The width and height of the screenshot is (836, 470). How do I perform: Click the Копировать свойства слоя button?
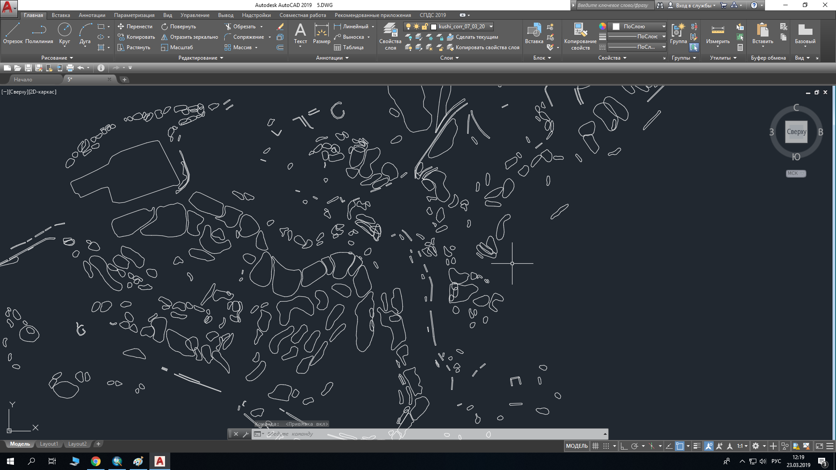tap(487, 47)
